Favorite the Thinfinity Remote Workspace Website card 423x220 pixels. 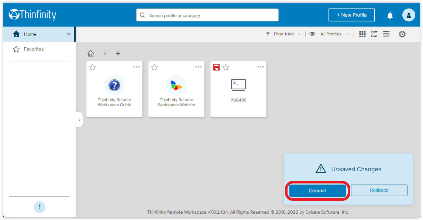(155, 67)
